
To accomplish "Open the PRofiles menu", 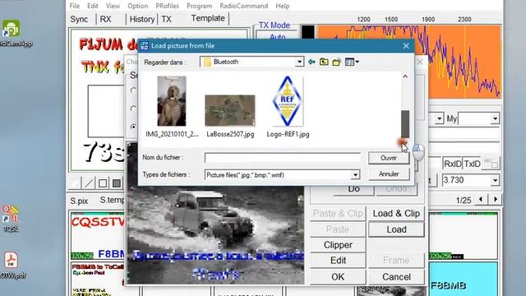I will pos(167,6).
